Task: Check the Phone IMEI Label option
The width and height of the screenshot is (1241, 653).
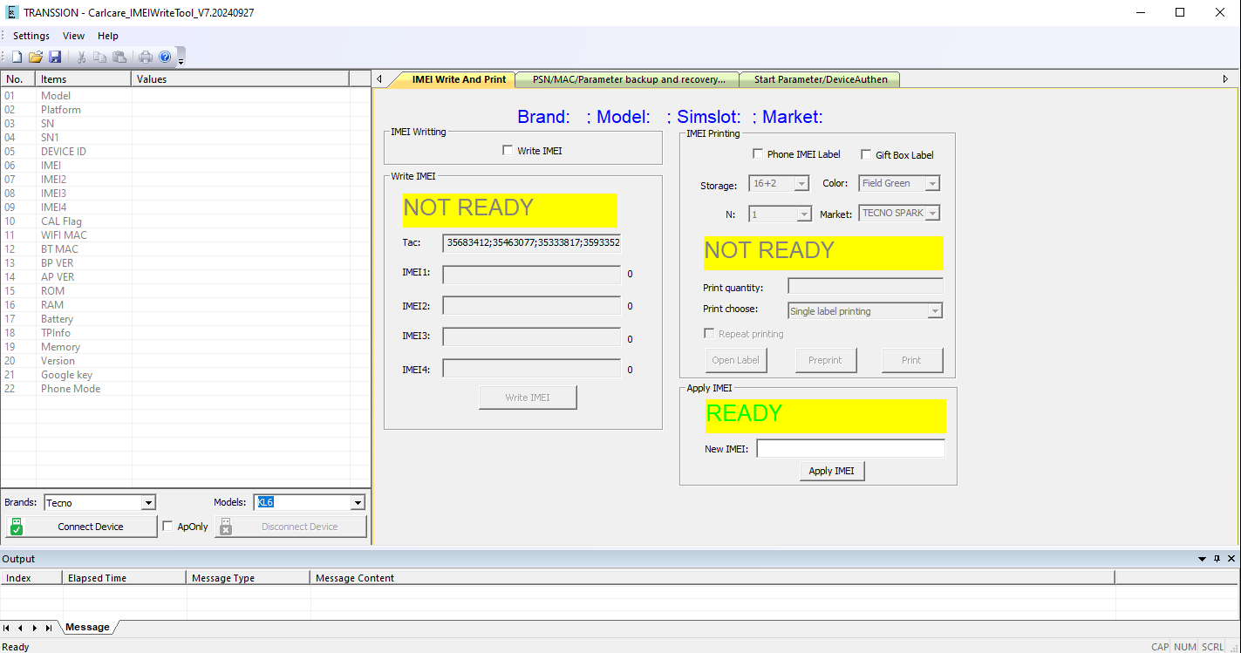Action: click(758, 154)
